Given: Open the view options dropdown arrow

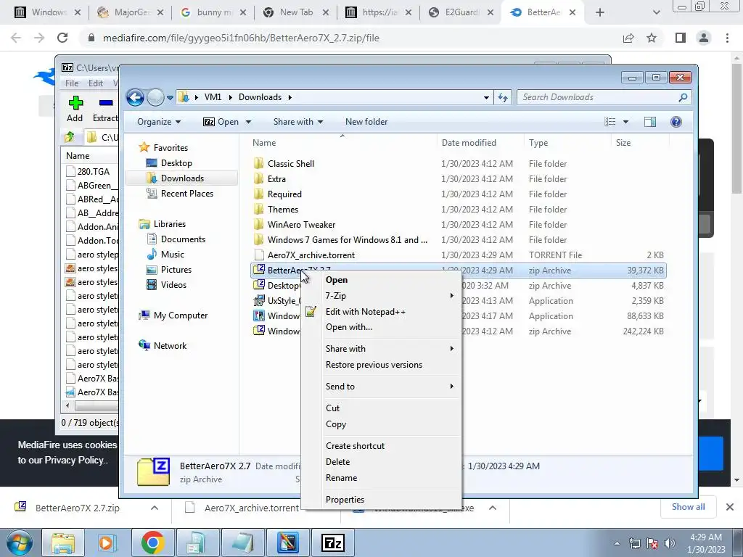Looking at the screenshot, I should coord(625,122).
